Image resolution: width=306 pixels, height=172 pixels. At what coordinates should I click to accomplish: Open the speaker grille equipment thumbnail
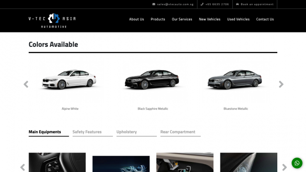coord(249,162)
